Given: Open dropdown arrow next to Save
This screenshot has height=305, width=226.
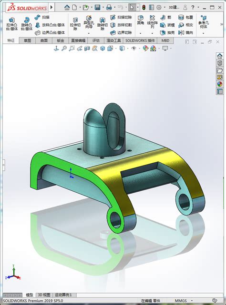Looking at the screenshot, I should (103, 8).
